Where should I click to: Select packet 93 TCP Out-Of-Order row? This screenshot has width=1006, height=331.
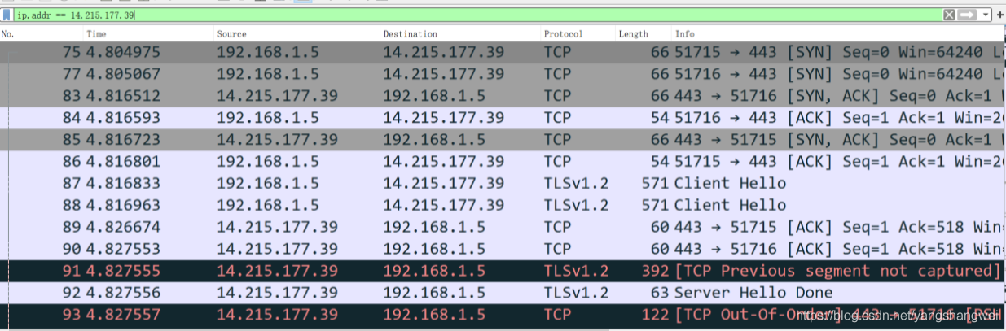coord(503,315)
